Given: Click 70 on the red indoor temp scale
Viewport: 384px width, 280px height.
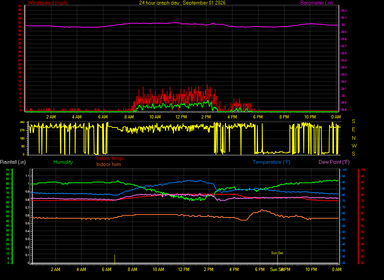Looking at the screenshot, I should coord(362,207).
